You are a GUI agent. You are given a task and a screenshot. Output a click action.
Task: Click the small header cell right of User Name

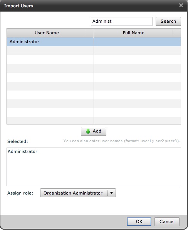[90, 33]
